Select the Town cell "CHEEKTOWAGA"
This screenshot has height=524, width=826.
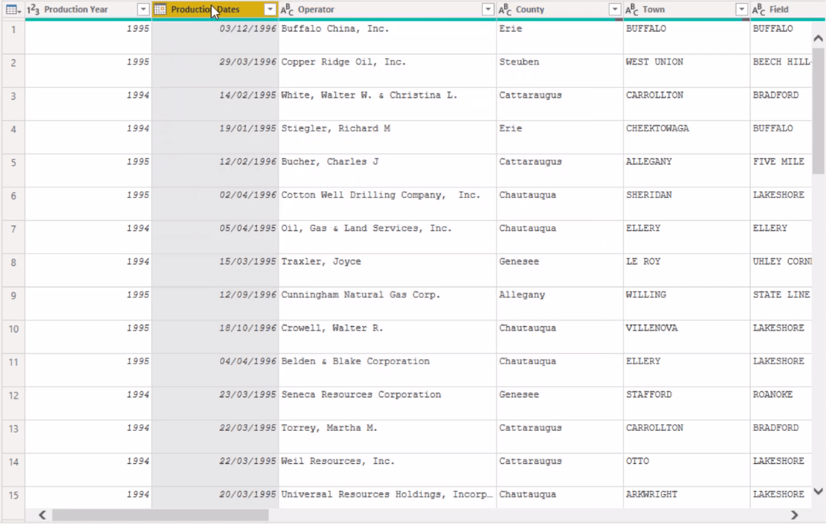point(687,137)
